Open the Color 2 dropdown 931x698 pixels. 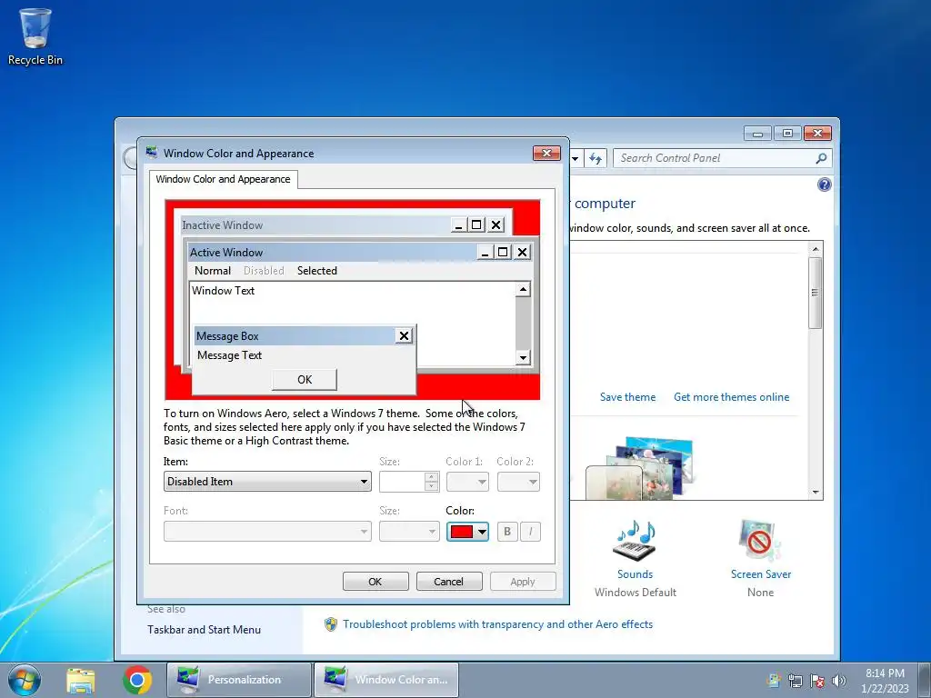(518, 482)
